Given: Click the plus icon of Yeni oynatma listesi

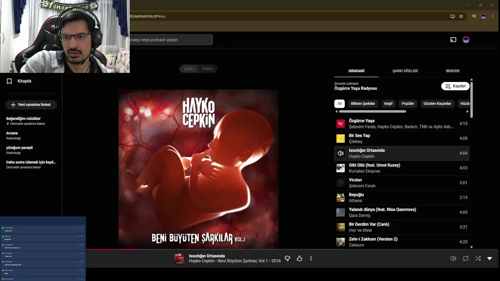Looking at the screenshot, I should point(13,105).
